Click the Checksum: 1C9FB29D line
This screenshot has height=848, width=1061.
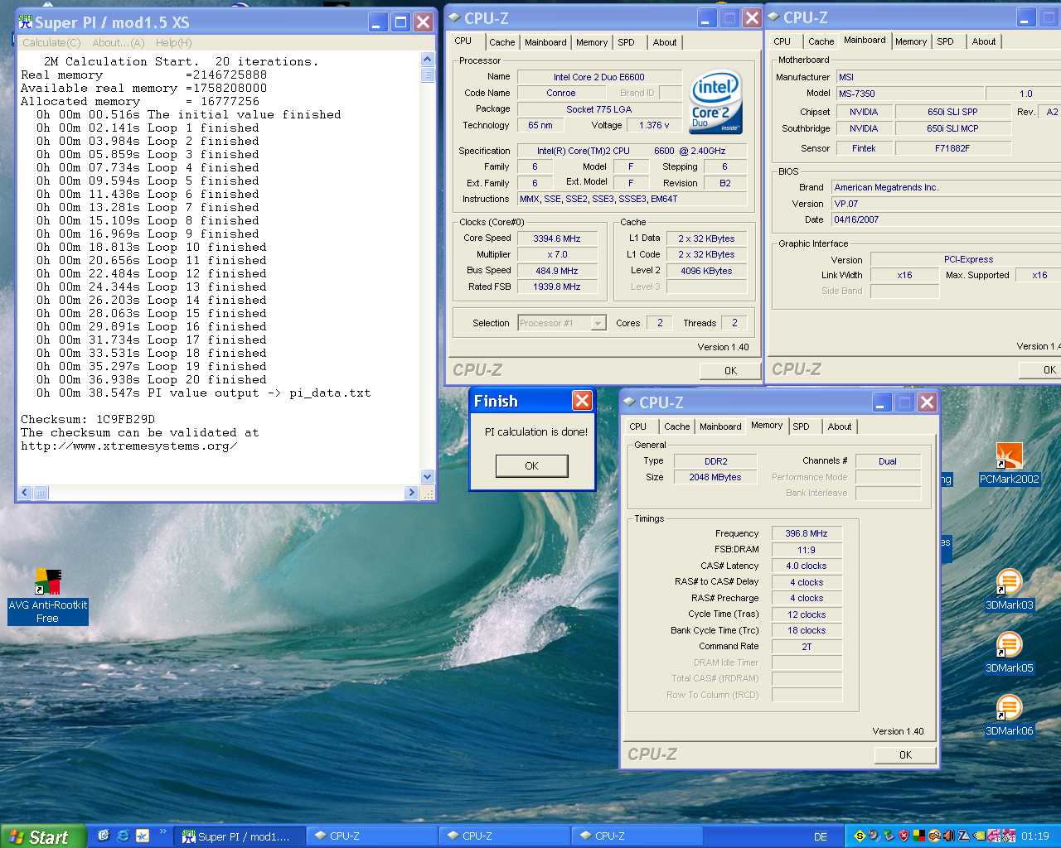point(88,419)
